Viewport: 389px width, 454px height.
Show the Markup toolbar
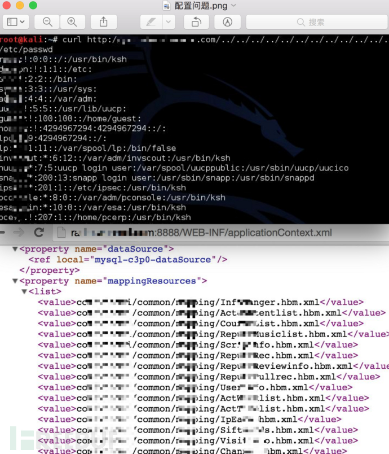click(x=227, y=22)
